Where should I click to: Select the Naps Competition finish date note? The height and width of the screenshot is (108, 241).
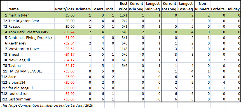pos(47,105)
